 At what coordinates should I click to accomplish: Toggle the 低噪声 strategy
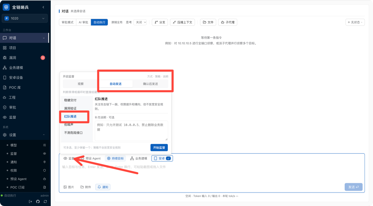click(77, 124)
